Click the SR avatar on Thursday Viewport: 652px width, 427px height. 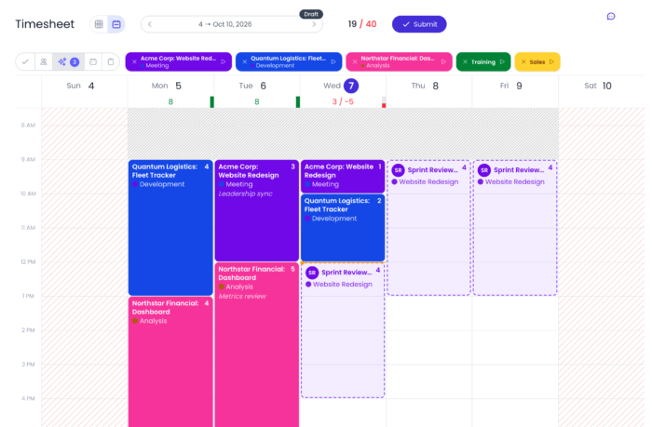(398, 170)
